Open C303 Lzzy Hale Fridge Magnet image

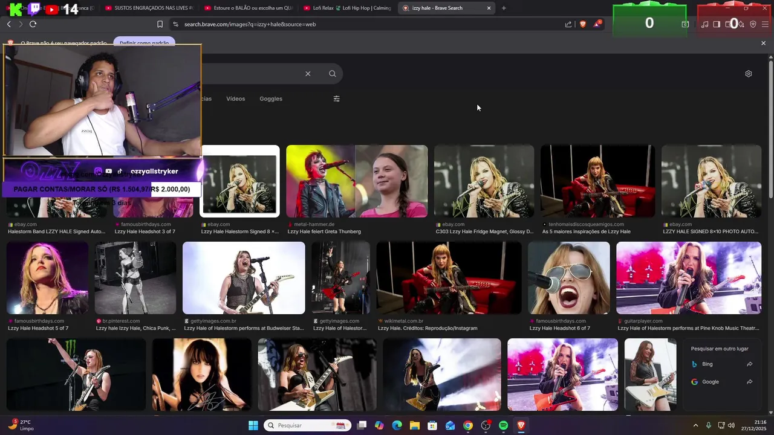(484, 181)
